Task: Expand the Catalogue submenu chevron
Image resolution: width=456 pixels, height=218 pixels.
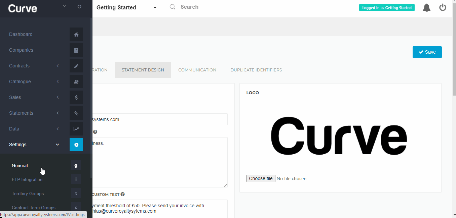Action: [x=58, y=81]
